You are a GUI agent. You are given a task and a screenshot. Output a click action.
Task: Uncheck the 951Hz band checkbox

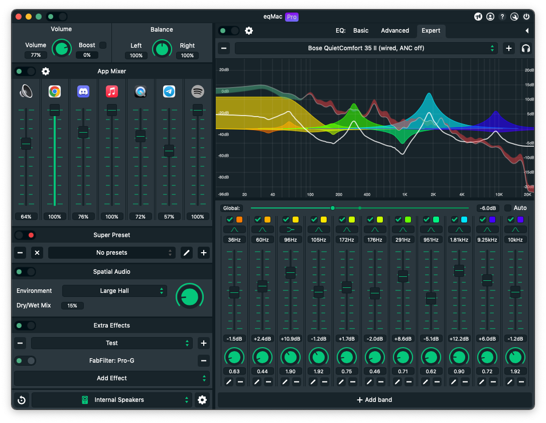426,220
